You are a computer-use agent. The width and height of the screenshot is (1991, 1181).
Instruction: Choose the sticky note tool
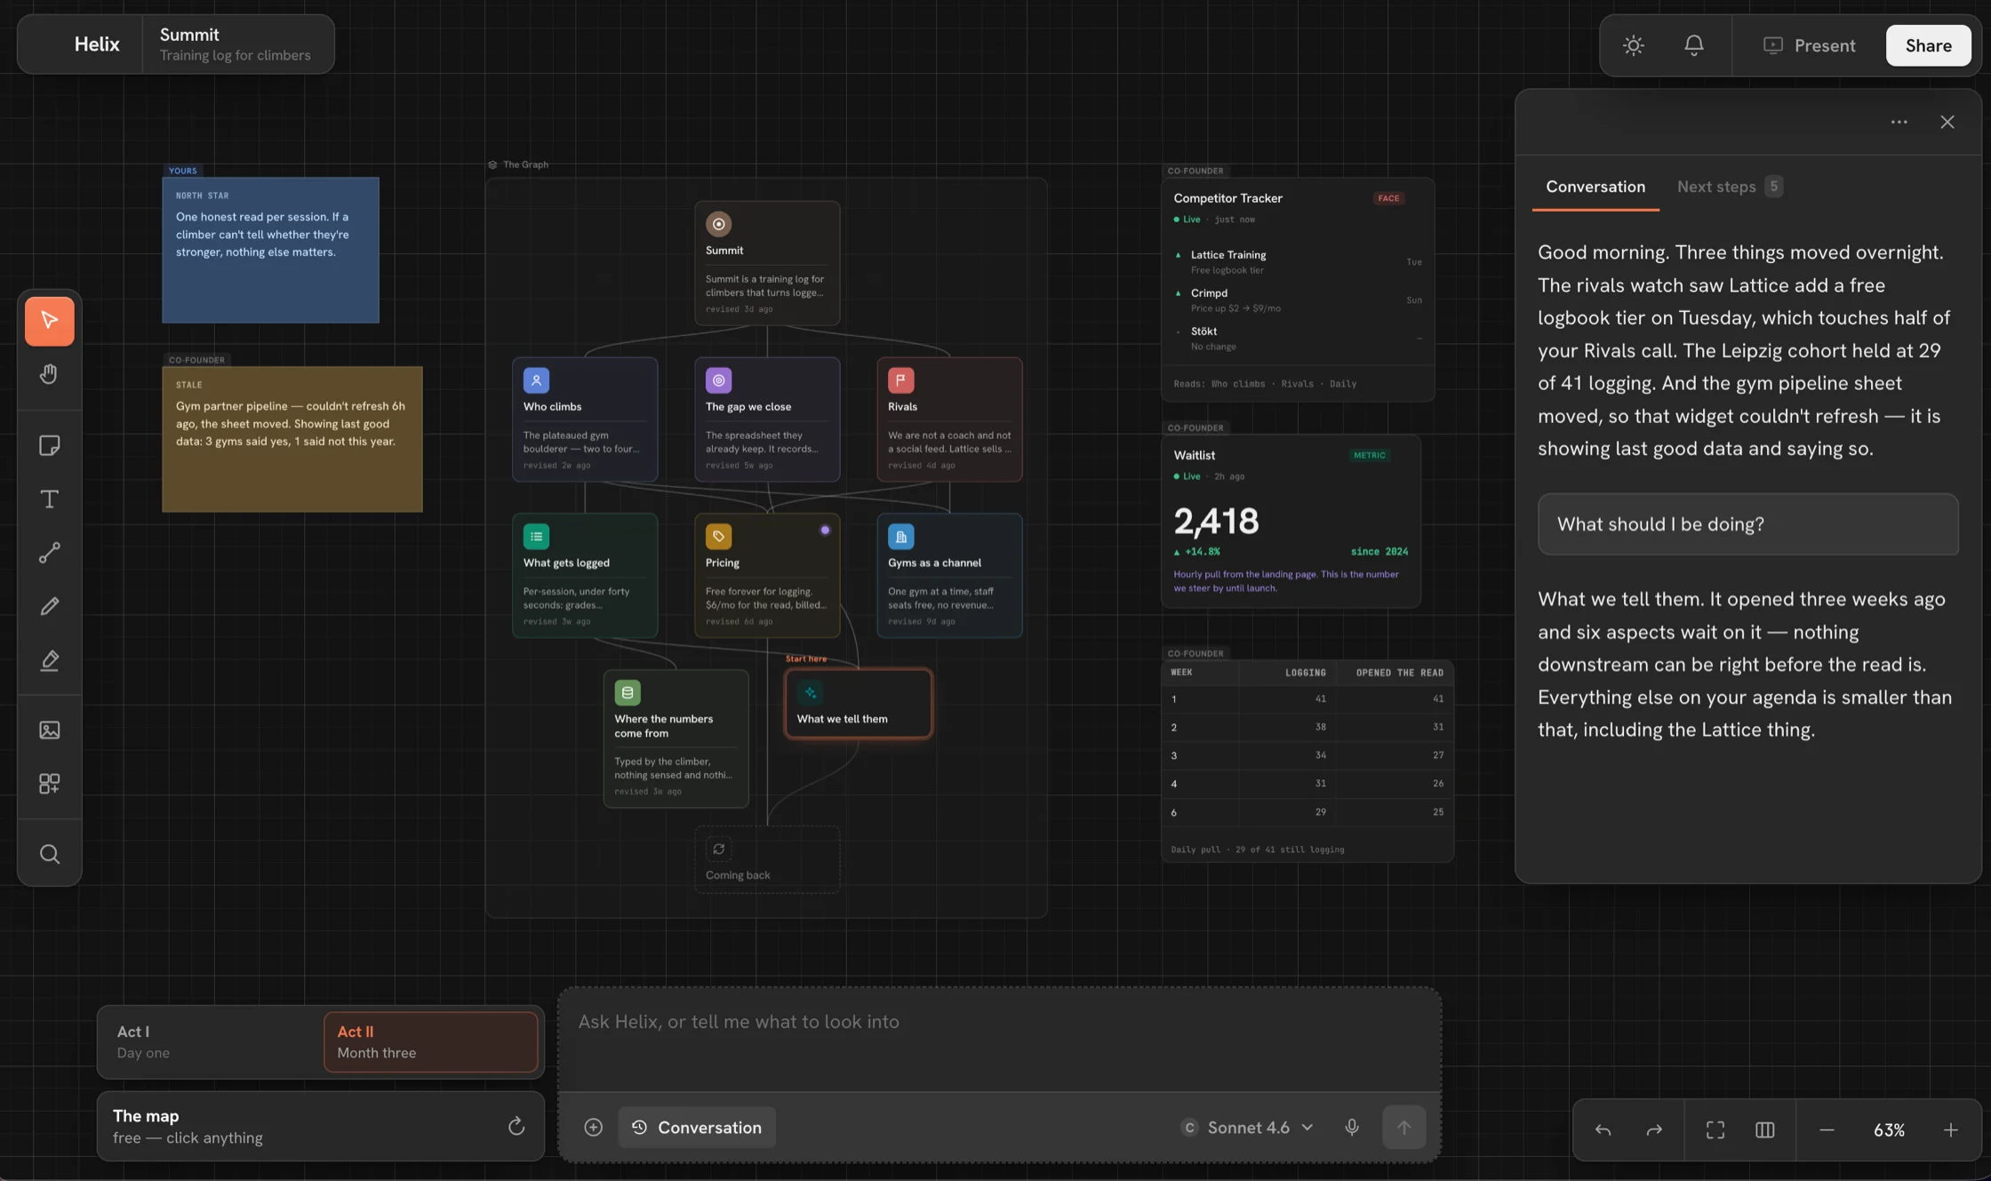[x=50, y=445]
